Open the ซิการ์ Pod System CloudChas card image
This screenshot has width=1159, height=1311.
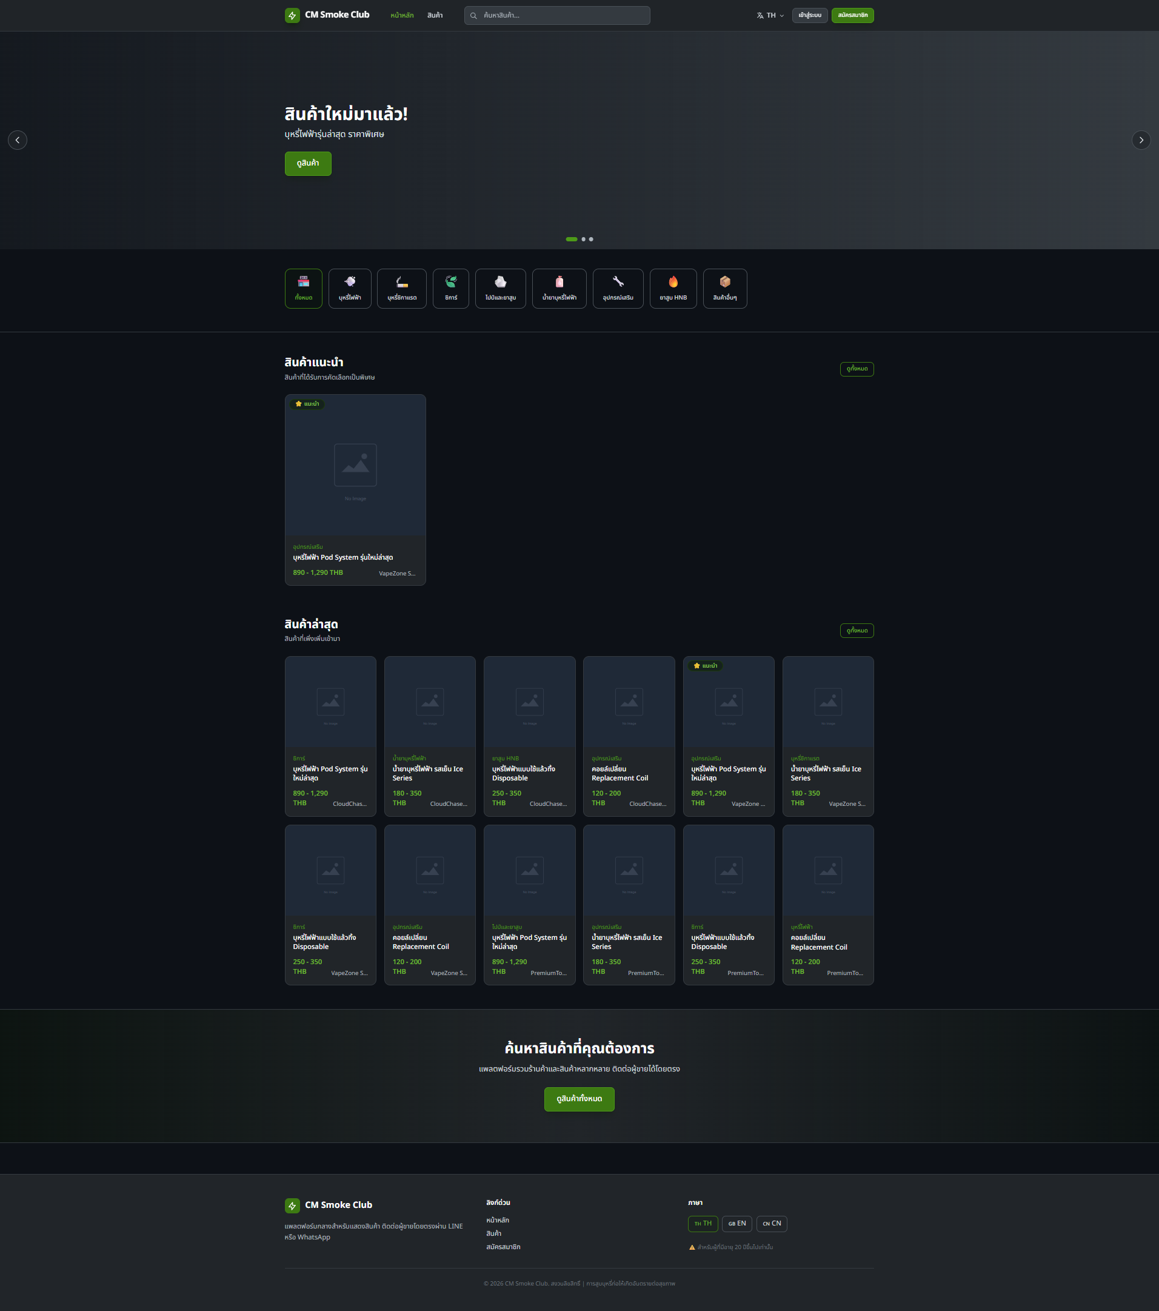330,702
